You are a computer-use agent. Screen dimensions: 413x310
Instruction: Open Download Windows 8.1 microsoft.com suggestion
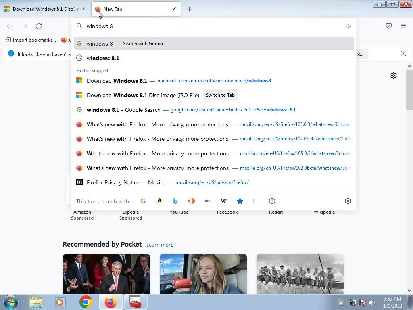tap(214, 81)
